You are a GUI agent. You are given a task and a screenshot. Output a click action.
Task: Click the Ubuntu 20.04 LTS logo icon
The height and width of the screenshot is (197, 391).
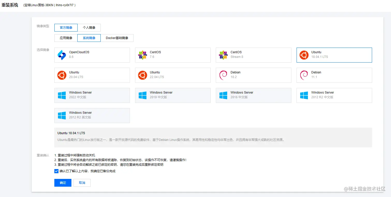point(62,75)
